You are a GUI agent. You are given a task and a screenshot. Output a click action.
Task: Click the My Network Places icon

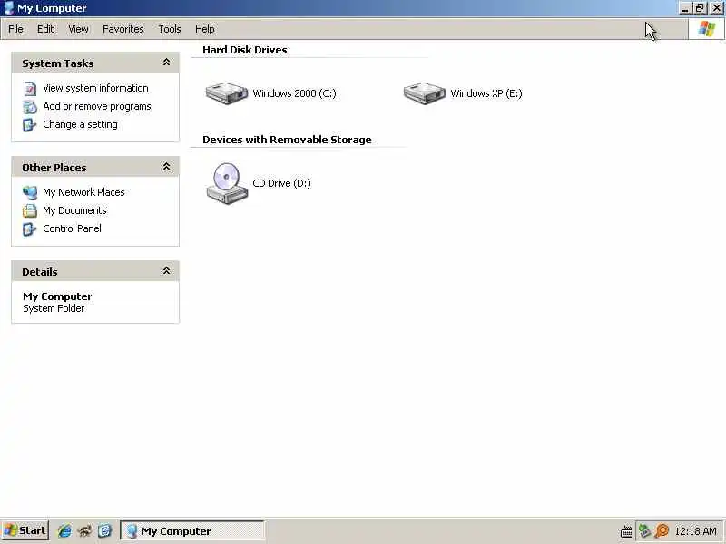coord(30,192)
